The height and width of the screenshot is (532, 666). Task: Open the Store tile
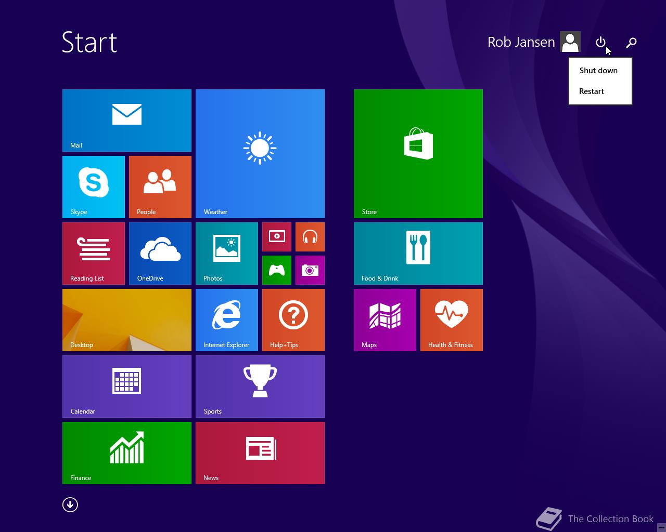point(418,154)
